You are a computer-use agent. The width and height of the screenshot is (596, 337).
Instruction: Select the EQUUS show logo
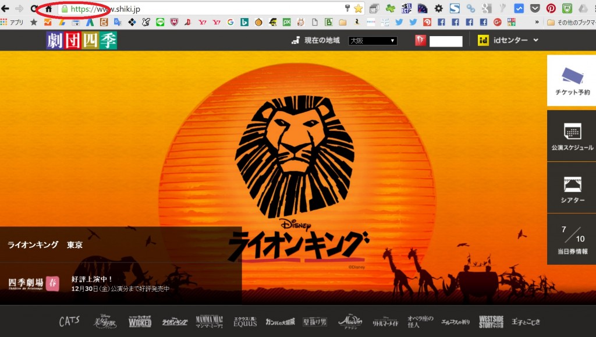pos(245,321)
